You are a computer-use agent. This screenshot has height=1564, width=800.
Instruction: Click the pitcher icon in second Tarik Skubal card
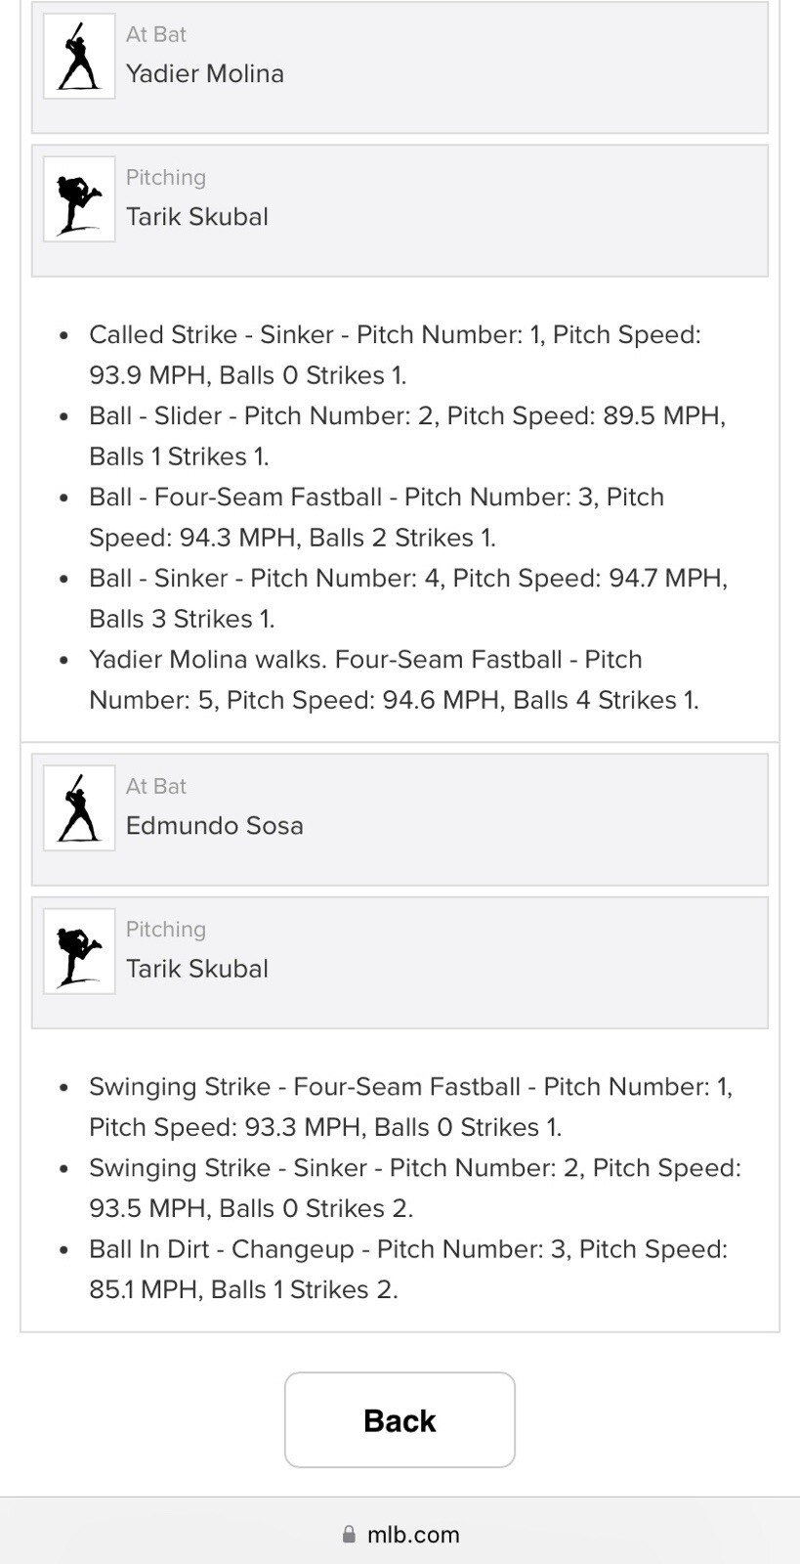click(x=79, y=952)
